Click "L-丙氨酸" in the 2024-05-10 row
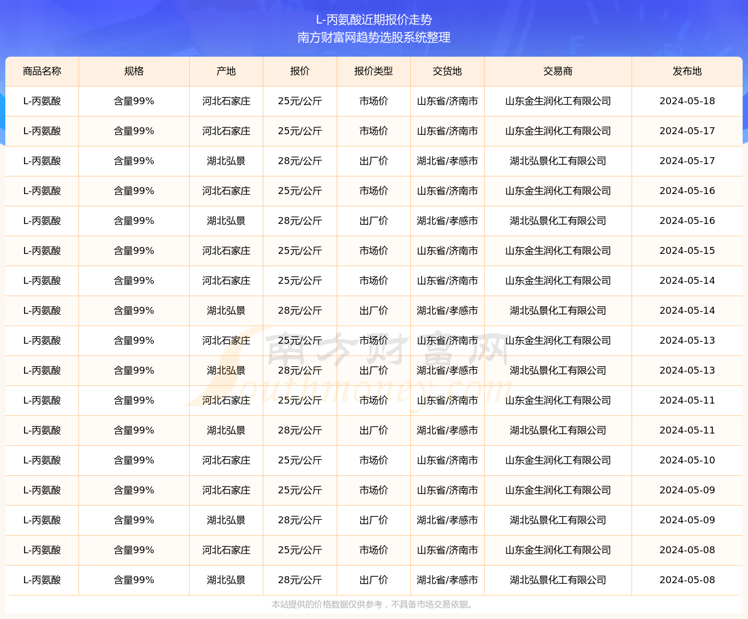The width and height of the screenshot is (748, 619). [x=42, y=460]
